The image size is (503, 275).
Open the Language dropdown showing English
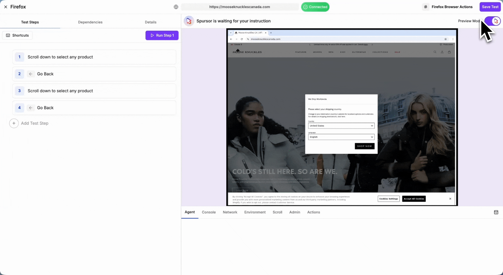click(341, 137)
